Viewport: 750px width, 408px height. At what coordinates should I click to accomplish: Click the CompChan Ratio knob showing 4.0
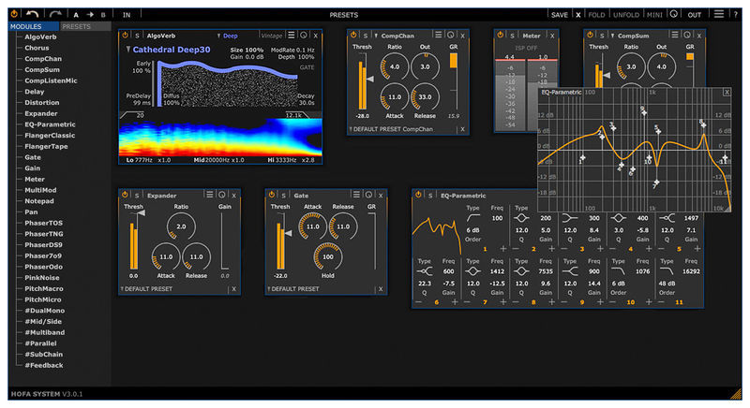[395, 66]
